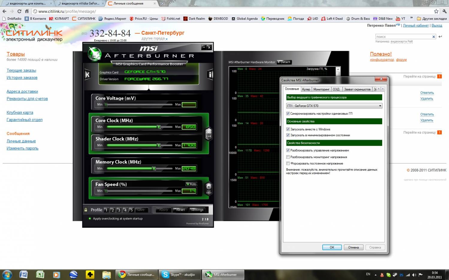Open Afterburner Settings button
The width and height of the screenshot is (449, 280).
[197, 210]
